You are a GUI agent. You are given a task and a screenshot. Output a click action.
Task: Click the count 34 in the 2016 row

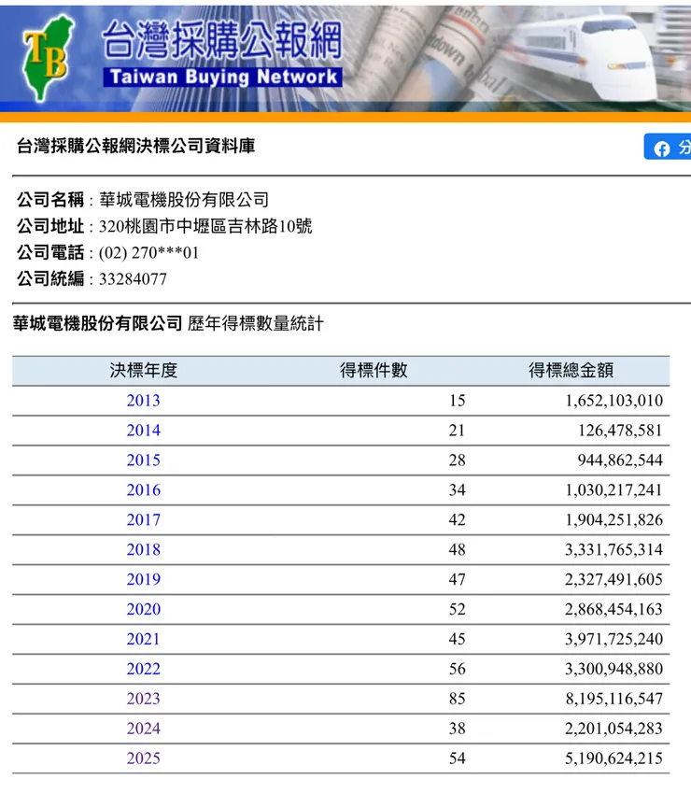click(x=457, y=490)
